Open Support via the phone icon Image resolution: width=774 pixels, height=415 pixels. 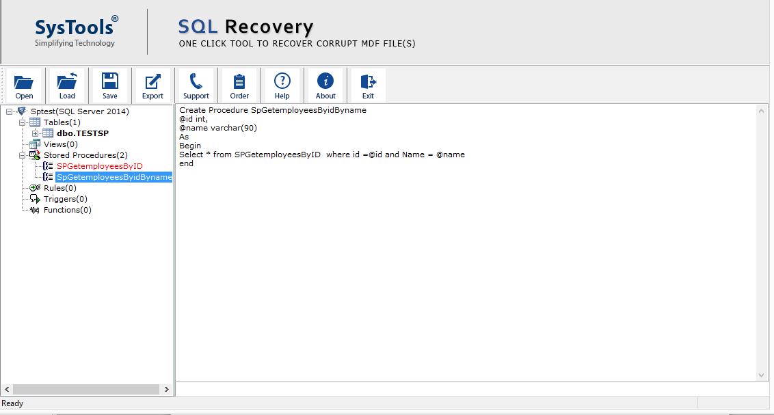tap(196, 81)
